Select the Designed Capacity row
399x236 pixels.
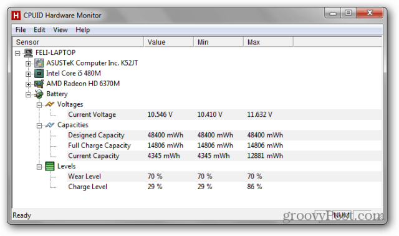(224, 135)
